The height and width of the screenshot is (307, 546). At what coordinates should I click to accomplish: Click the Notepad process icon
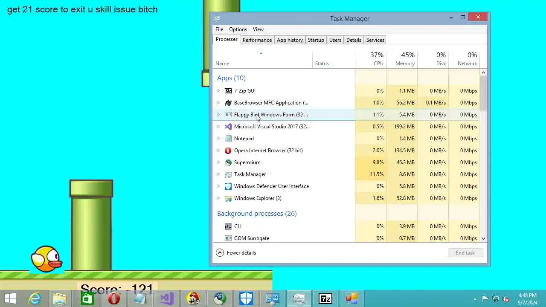pyautogui.click(x=228, y=139)
